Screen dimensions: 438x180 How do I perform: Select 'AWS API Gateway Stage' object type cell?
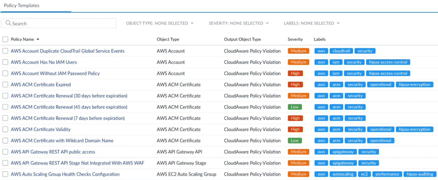point(181,163)
